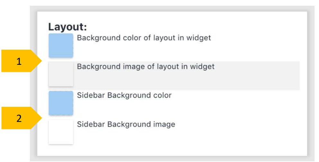Open the Sidebar Background color swatch
319x162 pixels.
[x=61, y=103]
